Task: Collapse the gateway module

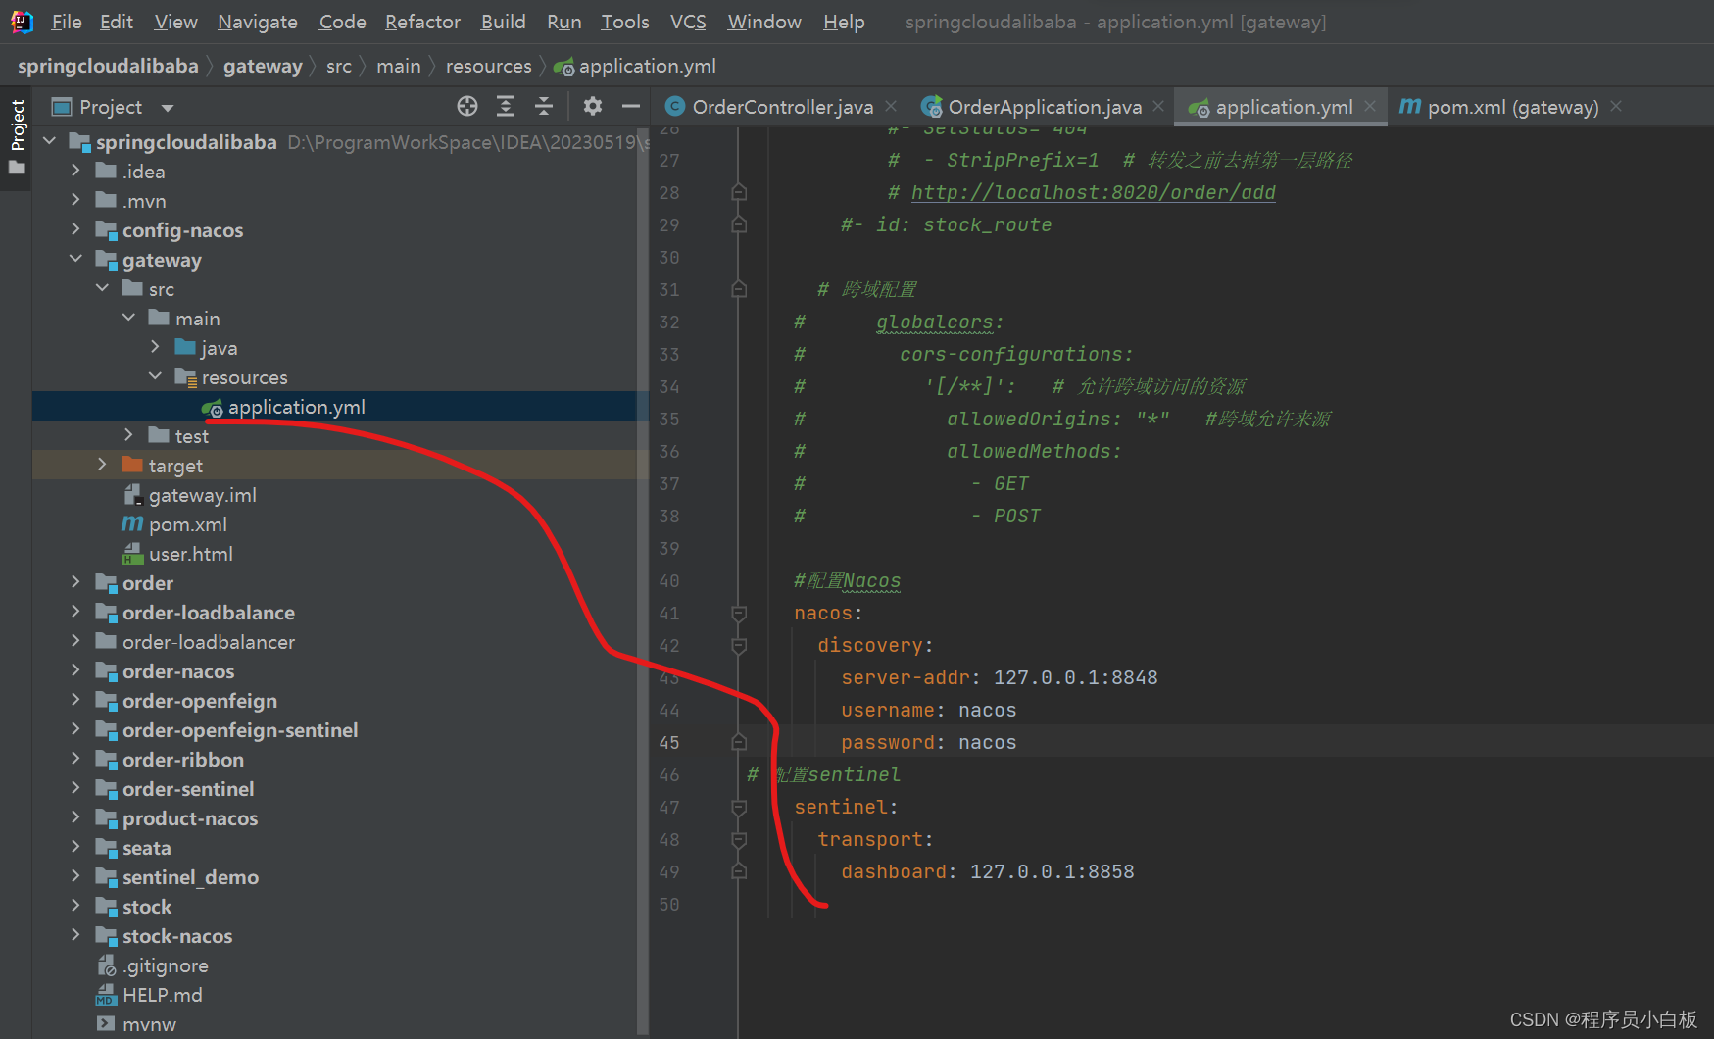Action: pos(76,260)
